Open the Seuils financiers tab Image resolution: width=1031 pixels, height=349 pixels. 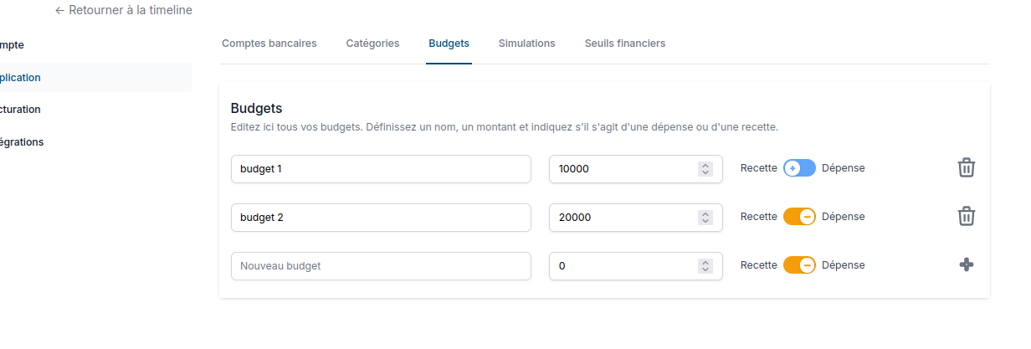pos(624,44)
